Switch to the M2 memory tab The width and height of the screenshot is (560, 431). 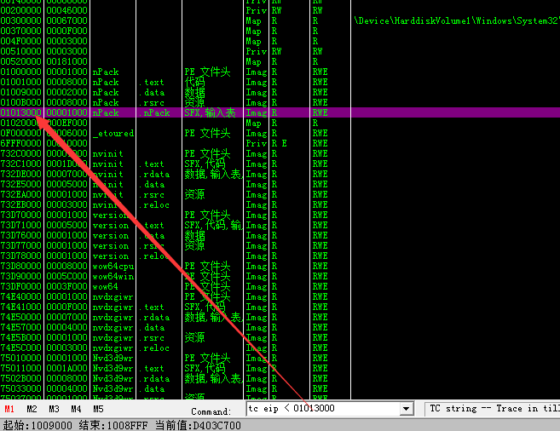click(x=32, y=409)
